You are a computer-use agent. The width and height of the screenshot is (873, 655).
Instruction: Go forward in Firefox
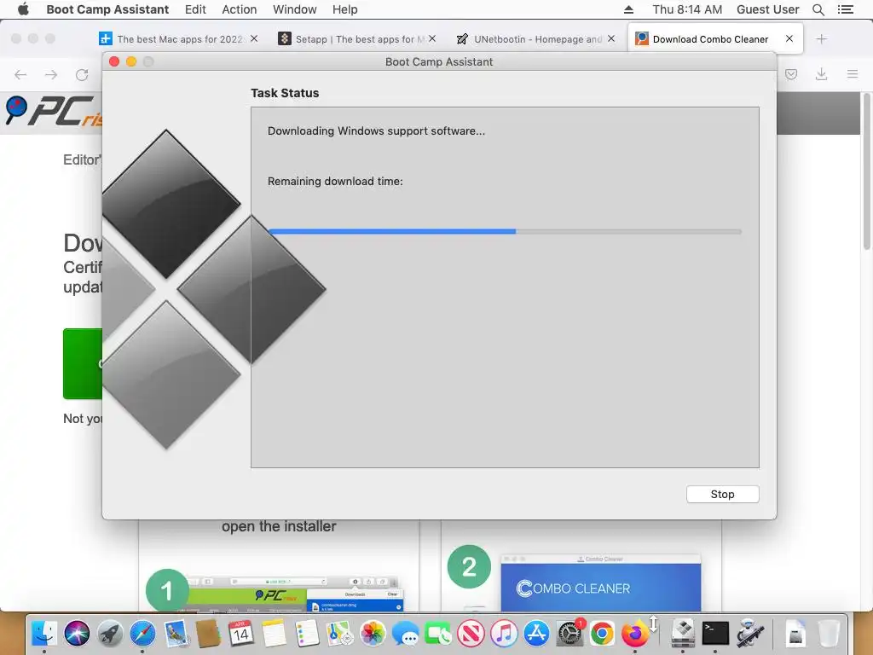51,75
